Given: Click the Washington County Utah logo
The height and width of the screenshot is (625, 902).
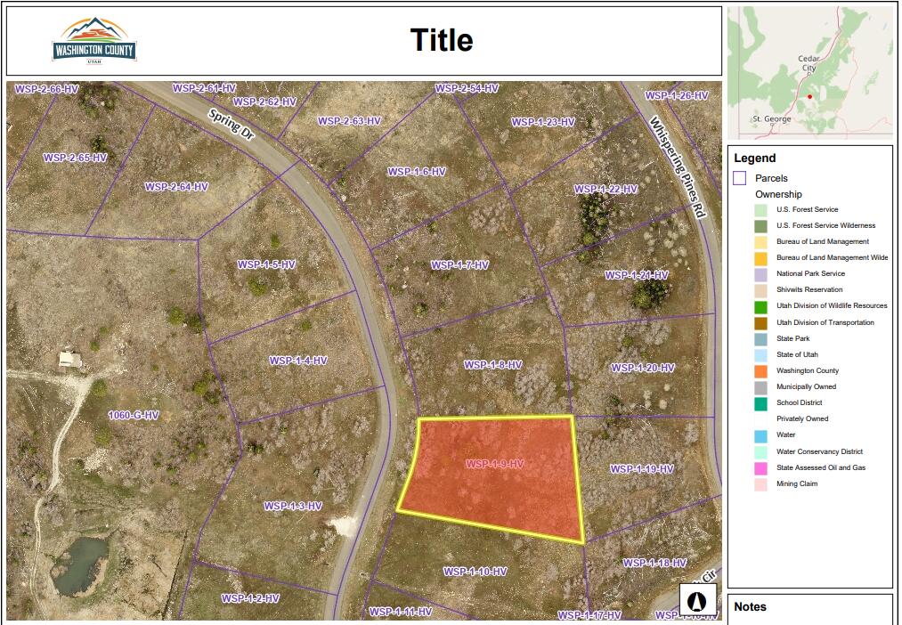Looking at the screenshot, I should click(x=94, y=41).
